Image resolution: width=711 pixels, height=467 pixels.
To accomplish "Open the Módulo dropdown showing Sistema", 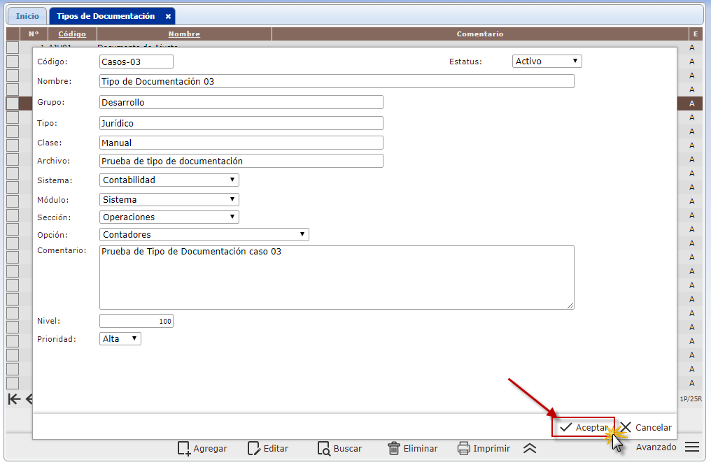I will coord(169,199).
